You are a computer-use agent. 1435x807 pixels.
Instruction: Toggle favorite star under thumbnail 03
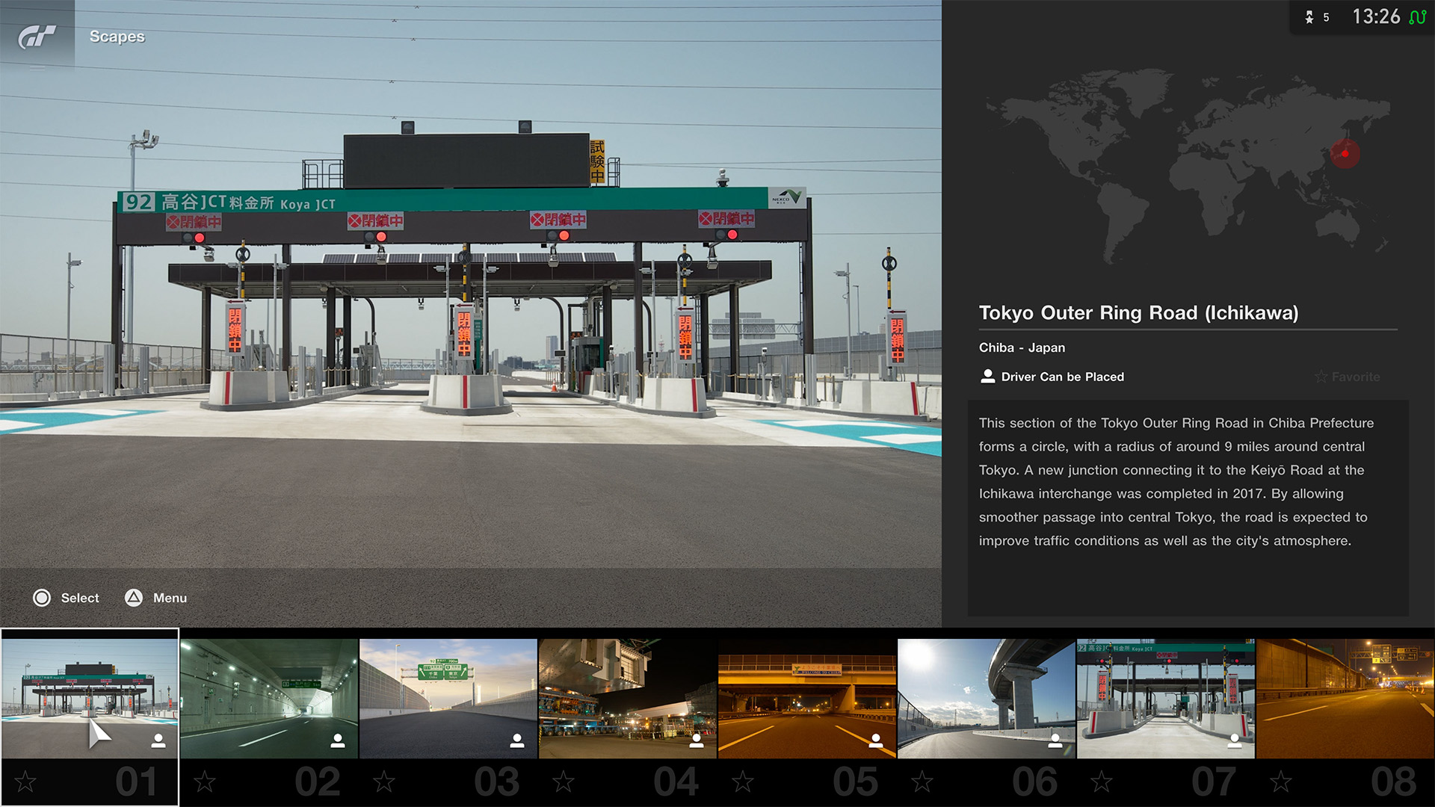coord(384,782)
